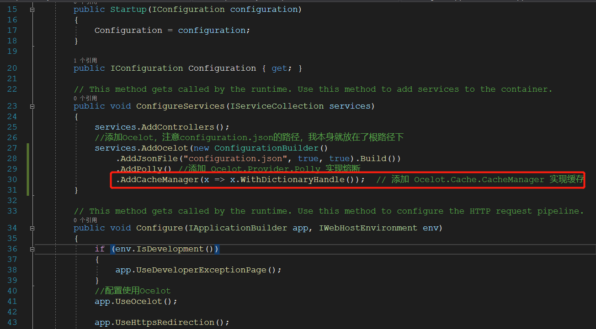This screenshot has height=329, width=596.
Task: Click the AddPolly method call
Action: pos(141,169)
